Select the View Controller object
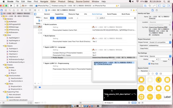 (141, 80)
